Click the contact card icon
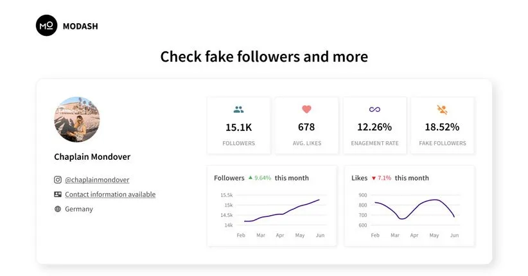 [x=58, y=194]
